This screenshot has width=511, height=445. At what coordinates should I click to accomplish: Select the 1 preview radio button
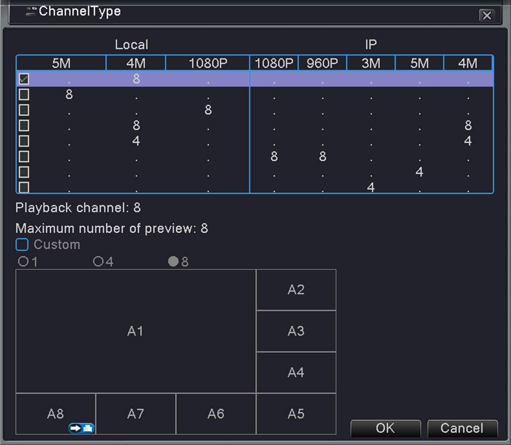tap(23, 261)
